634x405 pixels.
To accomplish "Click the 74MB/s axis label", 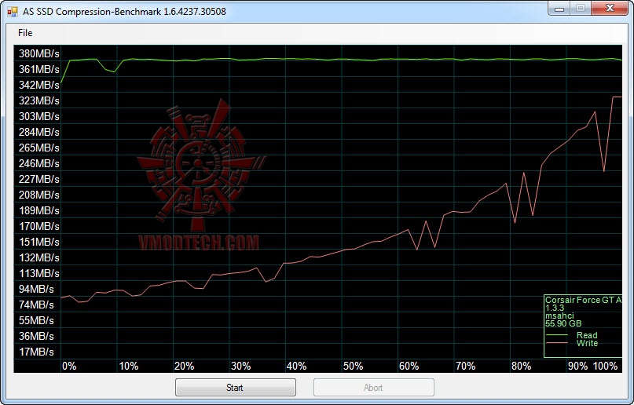I will pyautogui.click(x=36, y=305).
